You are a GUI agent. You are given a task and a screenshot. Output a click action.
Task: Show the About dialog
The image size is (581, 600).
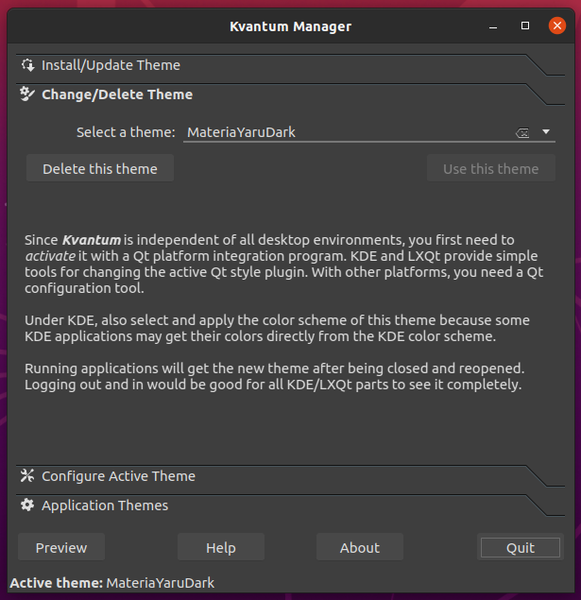click(x=360, y=547)
